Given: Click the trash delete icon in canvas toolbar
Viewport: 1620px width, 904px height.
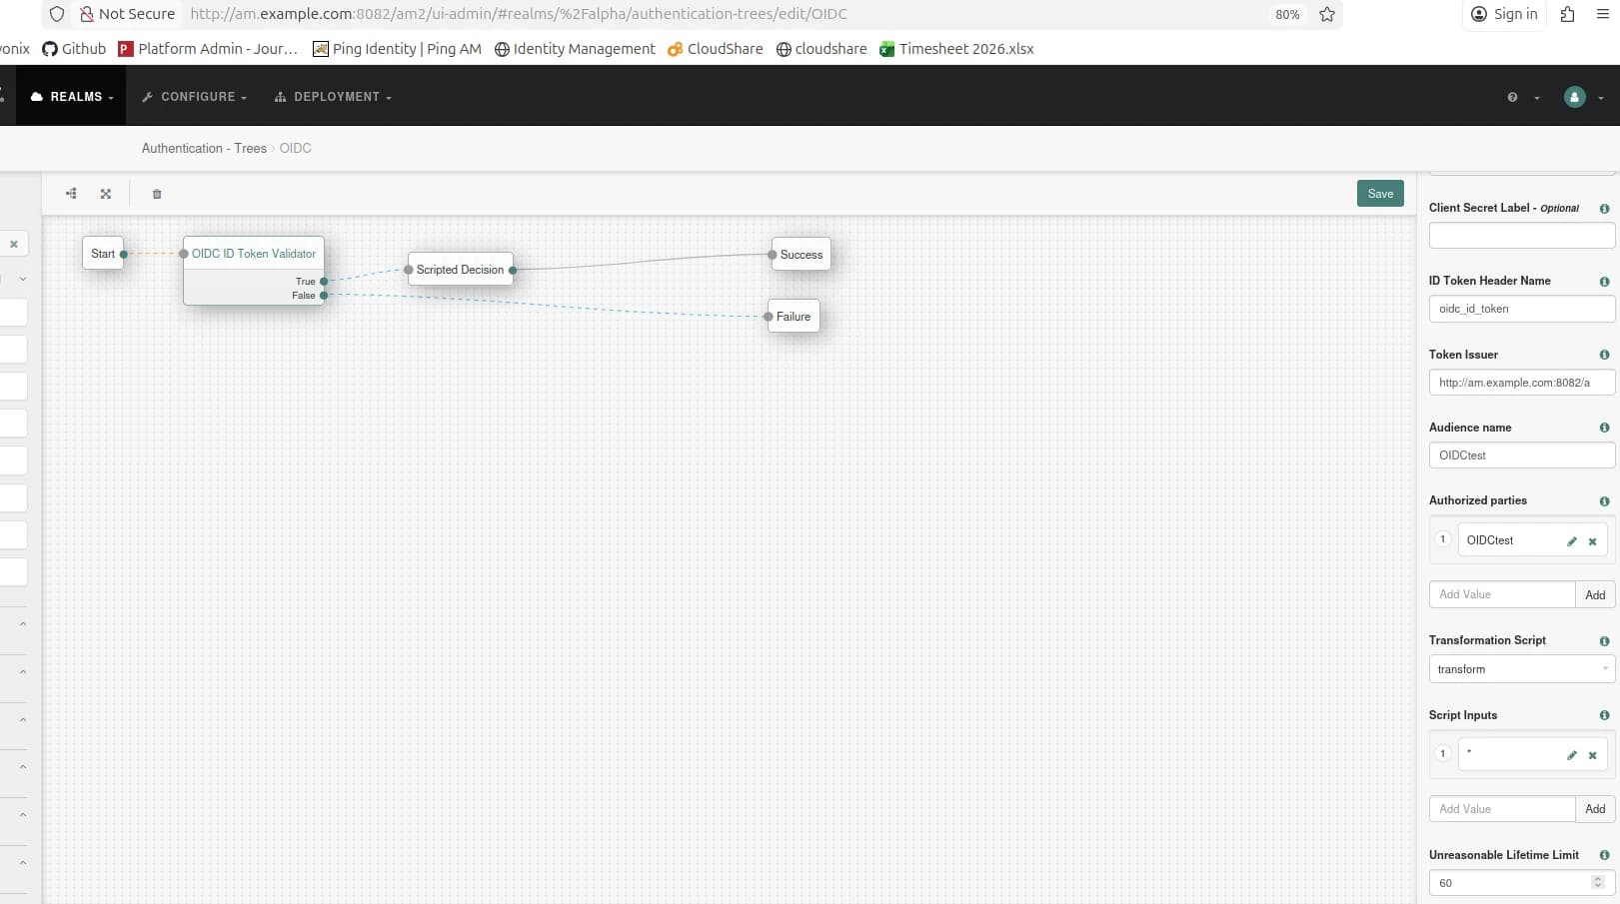Looking at the screenshot, I should tap(157, 194).
